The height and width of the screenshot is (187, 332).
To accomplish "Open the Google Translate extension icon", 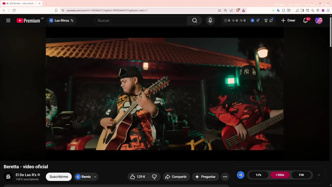I will [278, 10].
